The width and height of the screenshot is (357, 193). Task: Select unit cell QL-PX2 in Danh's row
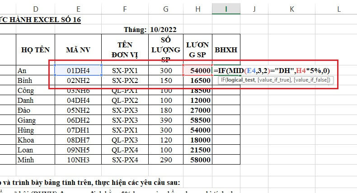[x=125, y=100]
